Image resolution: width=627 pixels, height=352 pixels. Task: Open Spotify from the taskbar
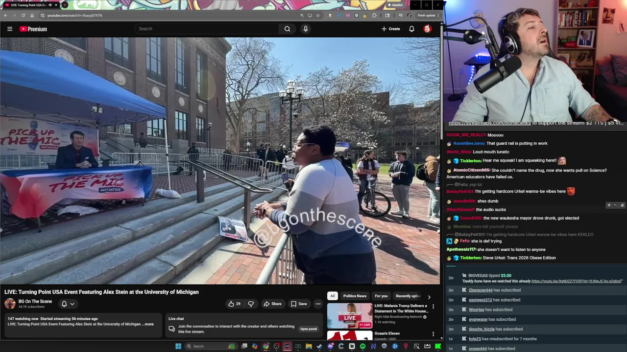click(362, 346)
